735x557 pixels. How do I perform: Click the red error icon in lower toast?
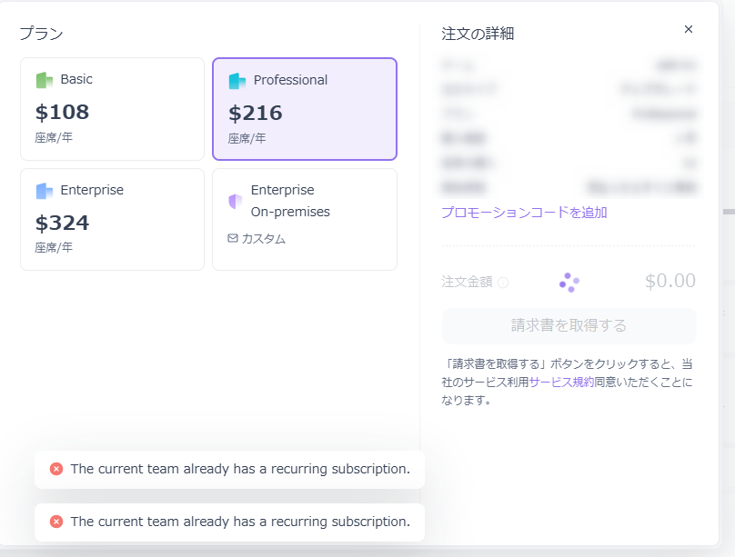pyautogui.click(x=56, y=522)
